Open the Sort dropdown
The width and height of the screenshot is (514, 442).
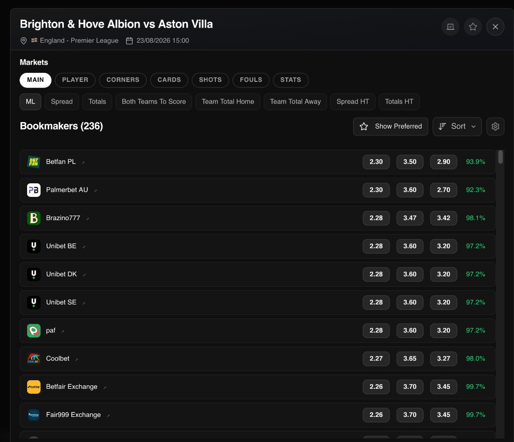pyautogui.click(x=457, y=127)
